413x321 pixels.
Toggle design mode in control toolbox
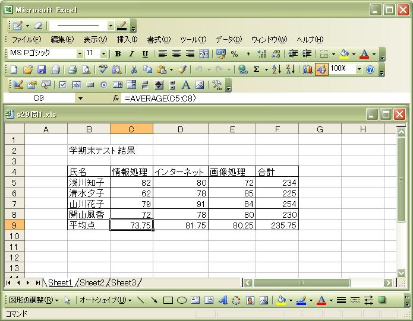(18, 85)
